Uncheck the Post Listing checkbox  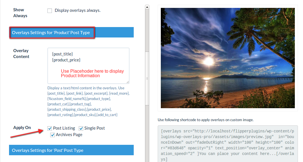point(50,128)
